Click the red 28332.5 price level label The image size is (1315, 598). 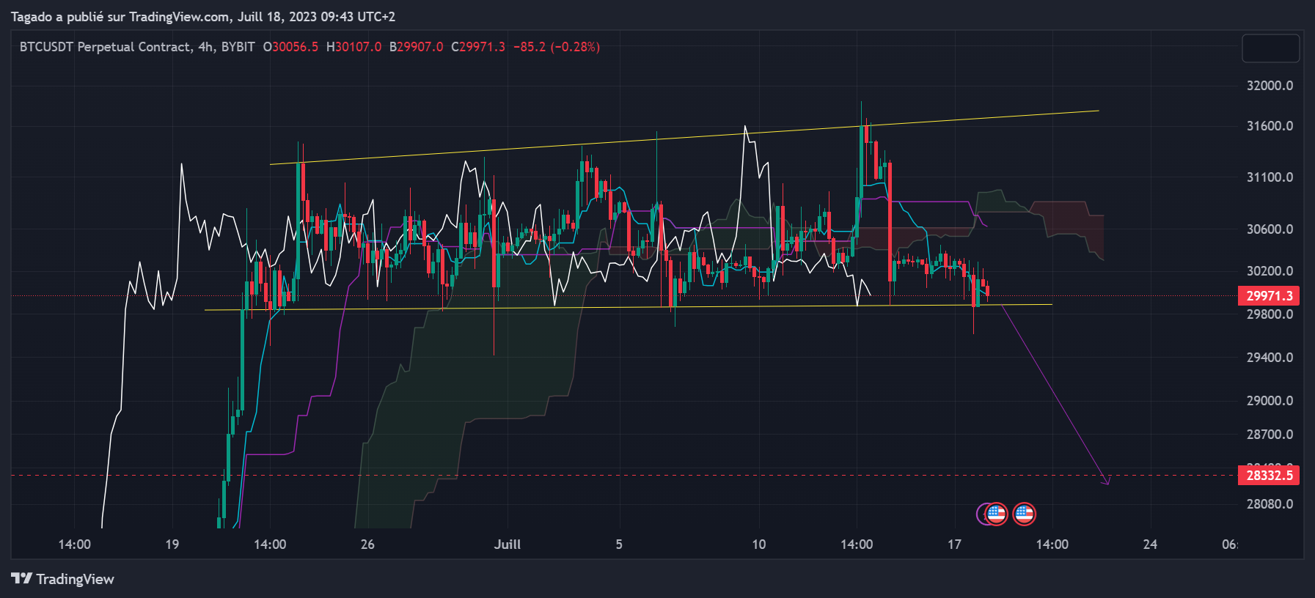(x=1268, y=475)
